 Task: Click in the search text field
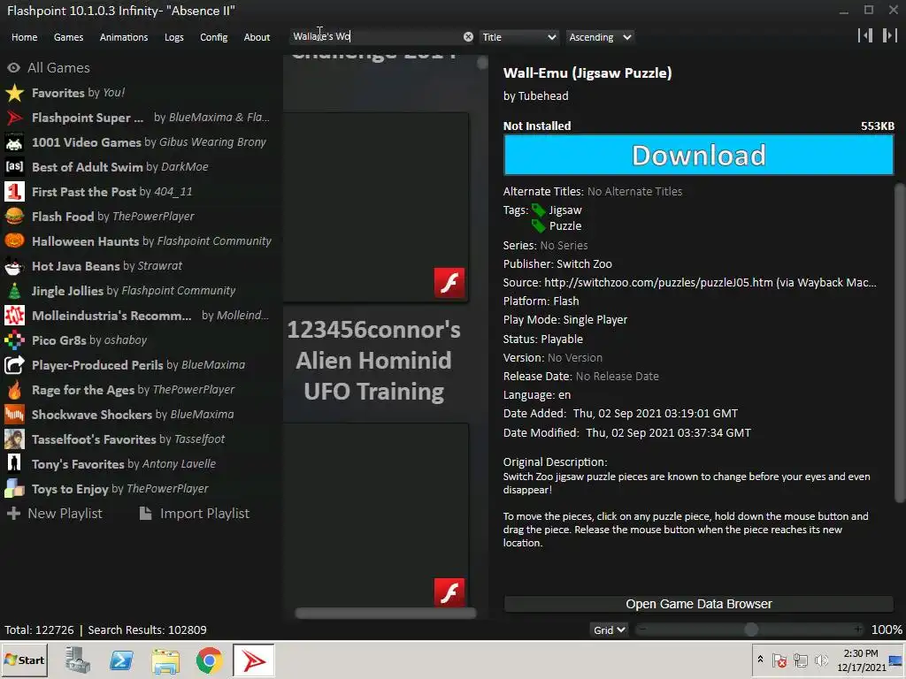coord(375,37)
